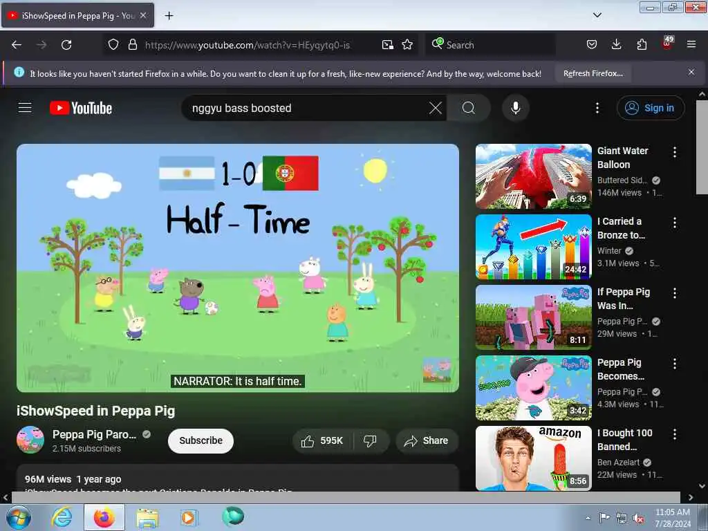Image resolution: width=708 pixels, height=531 pixels.
Task: Open Firefox downloads panel
Action: point(616,44)
